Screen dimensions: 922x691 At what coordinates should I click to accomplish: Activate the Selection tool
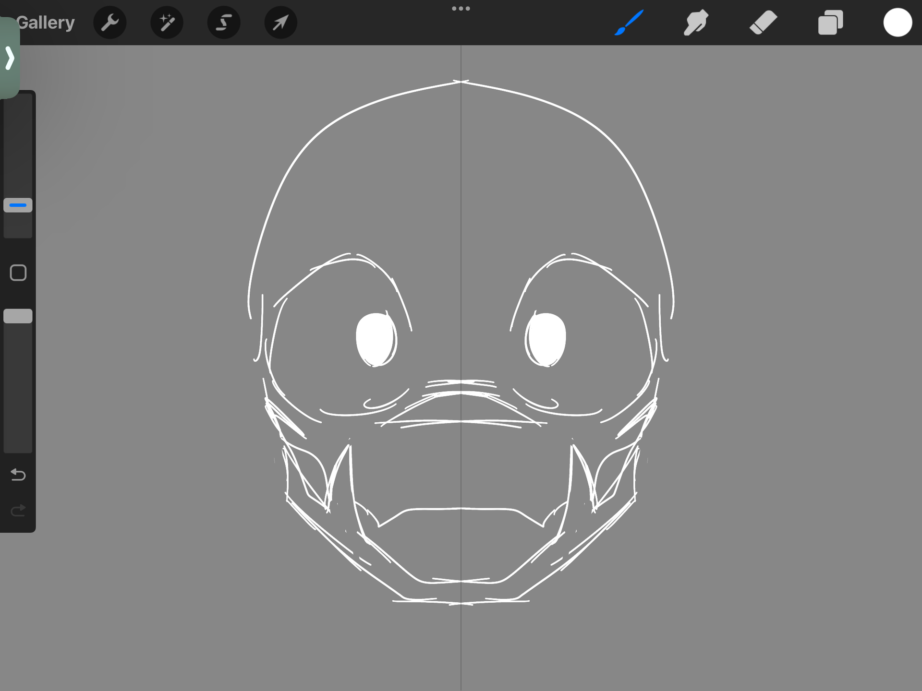[224, 23]
